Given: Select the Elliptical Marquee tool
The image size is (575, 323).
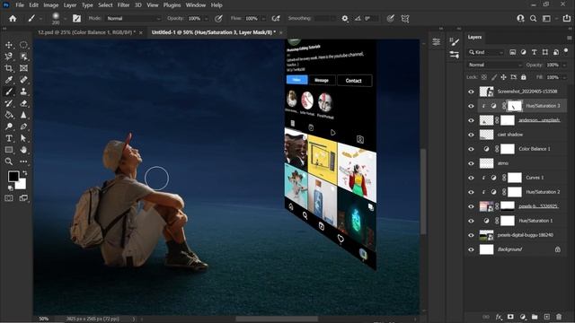Looking at the screenshot, I should point(23,45).
